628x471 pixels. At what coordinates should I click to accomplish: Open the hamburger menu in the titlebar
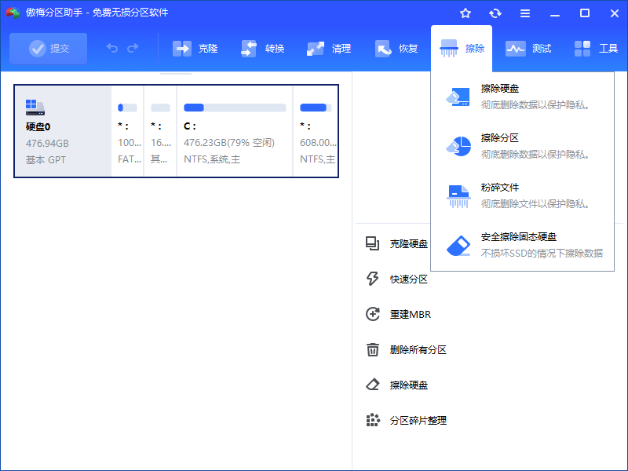[524, 13]
